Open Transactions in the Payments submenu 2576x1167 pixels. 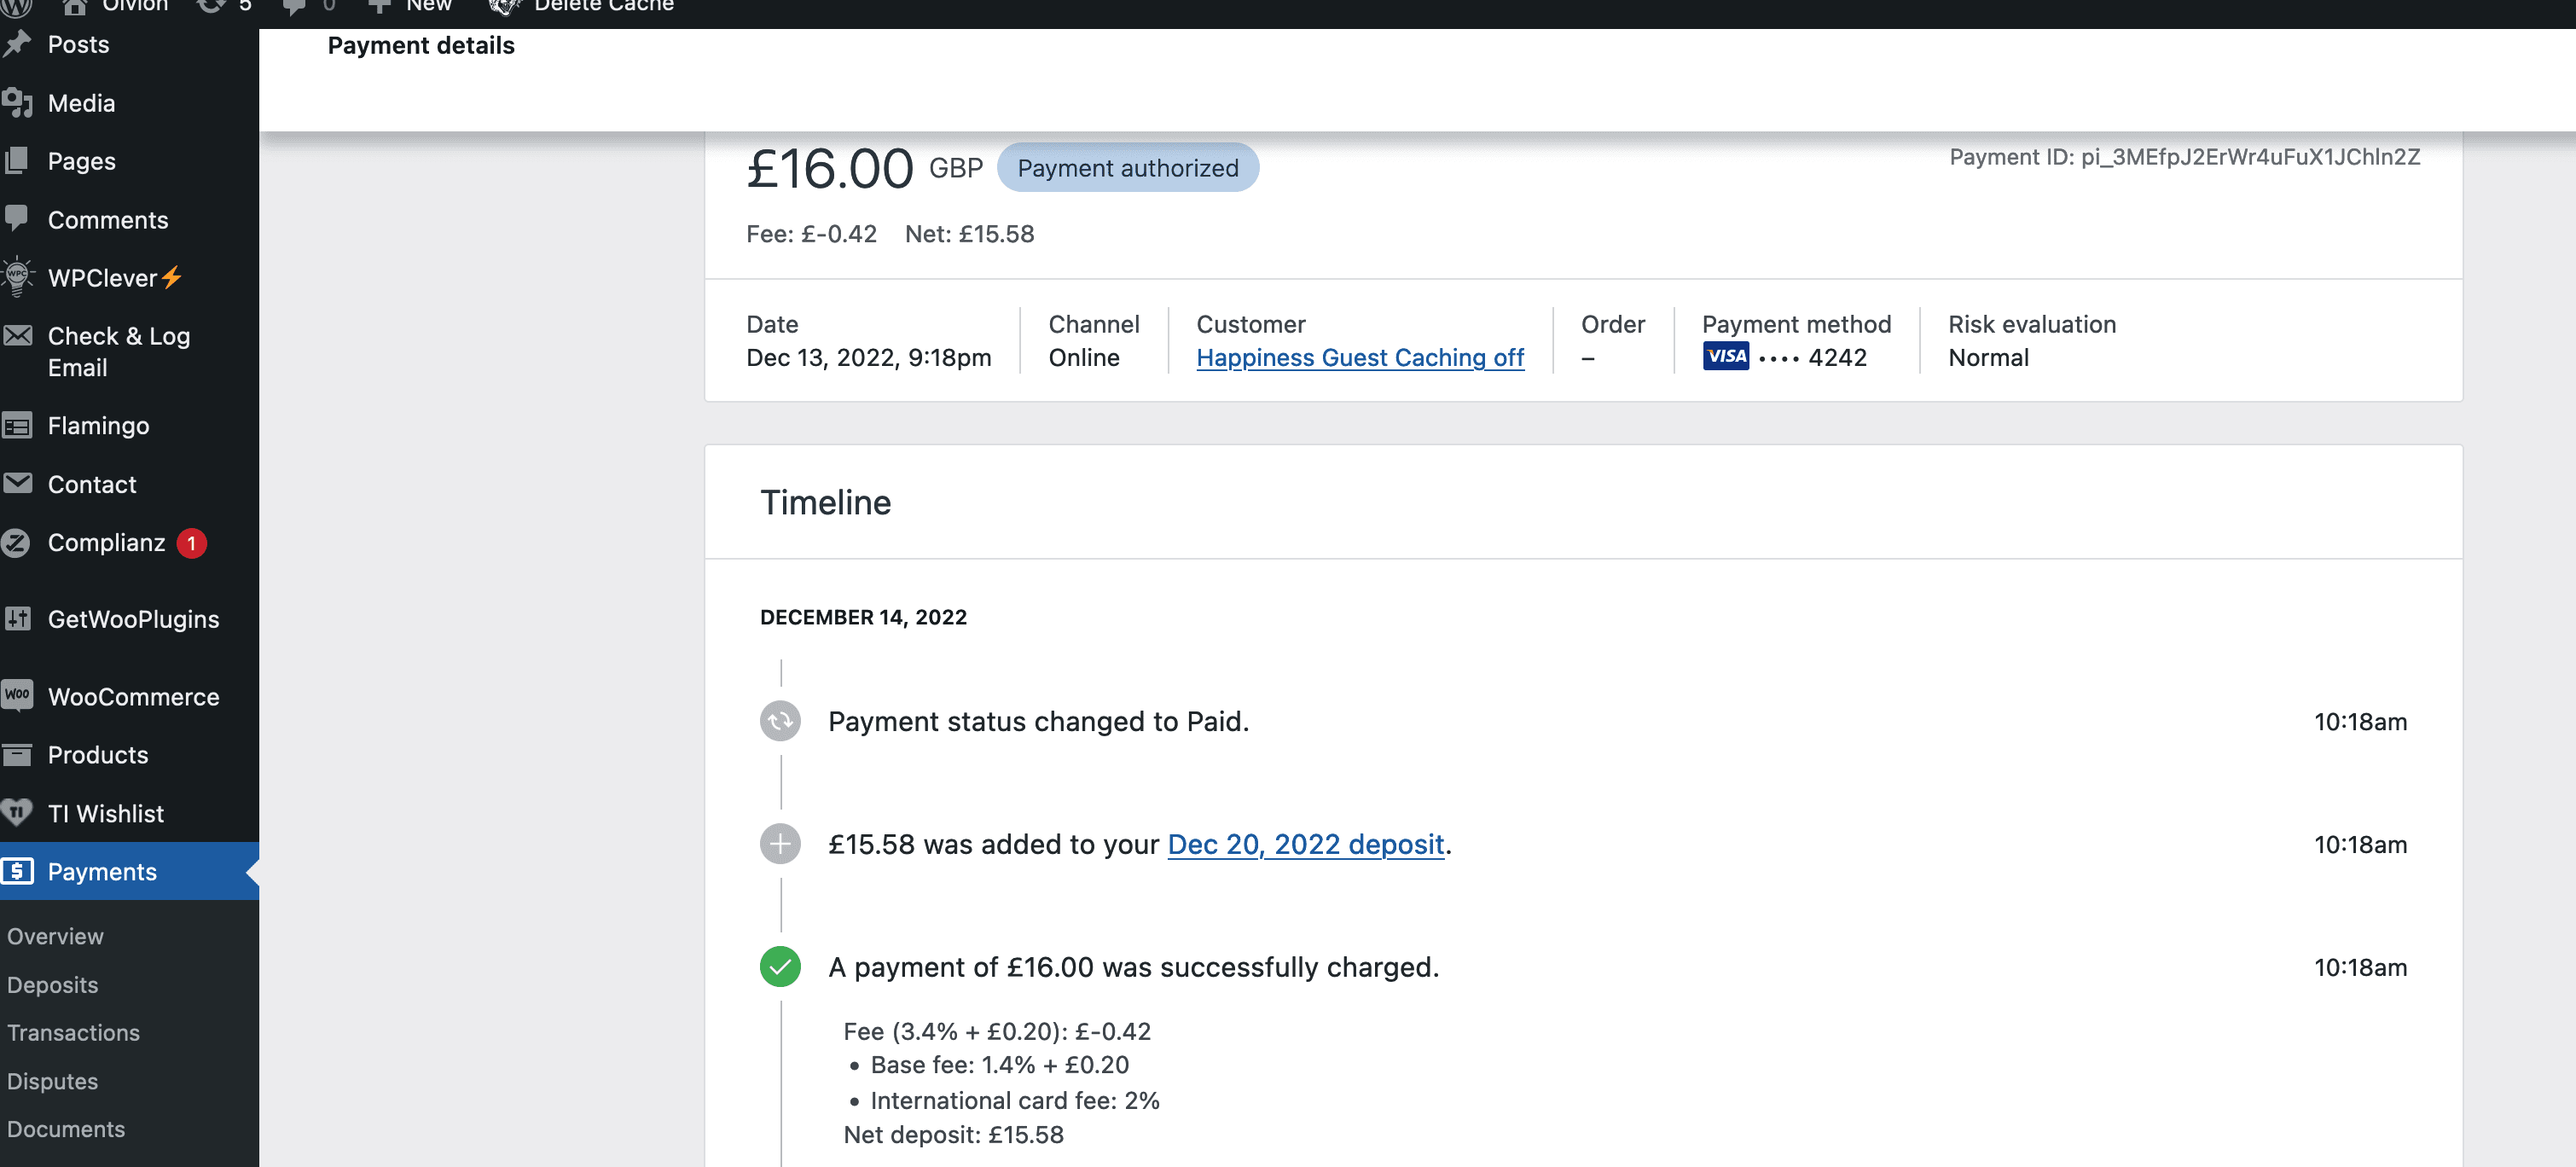73,1032
